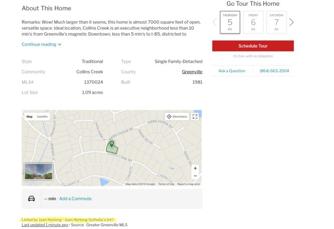The width and height of the screenshot is (334, 229).
Task: Select Saturday 7 Jul tour date
Action: [x=277, y=22]
